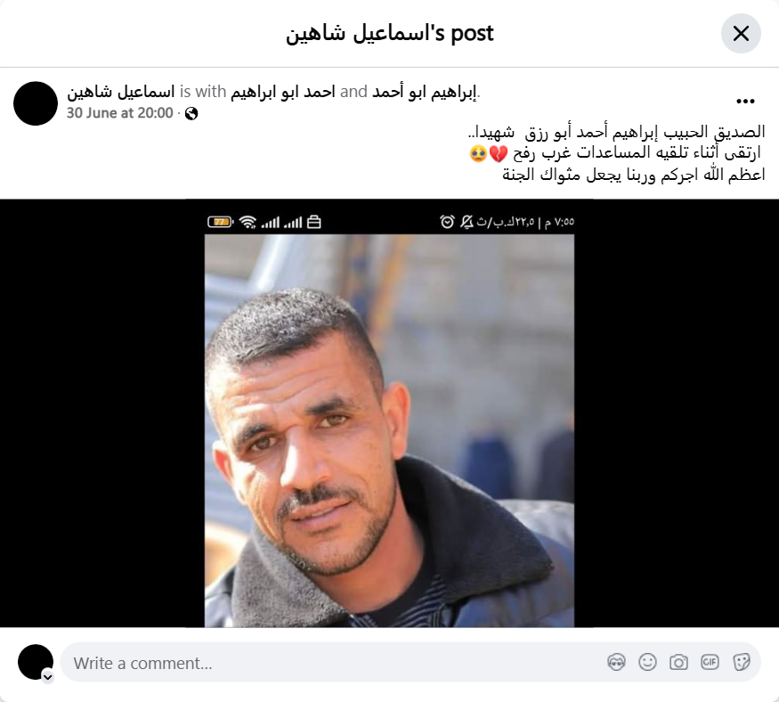
Task: Open the avatar sticker picker in comment box
Action: [x=616, y=662]
